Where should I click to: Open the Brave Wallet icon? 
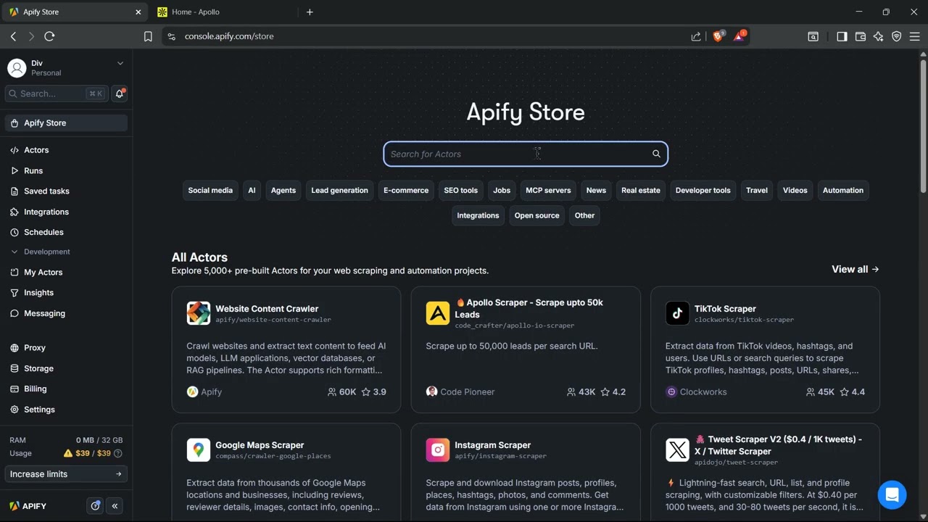(861, 36)
